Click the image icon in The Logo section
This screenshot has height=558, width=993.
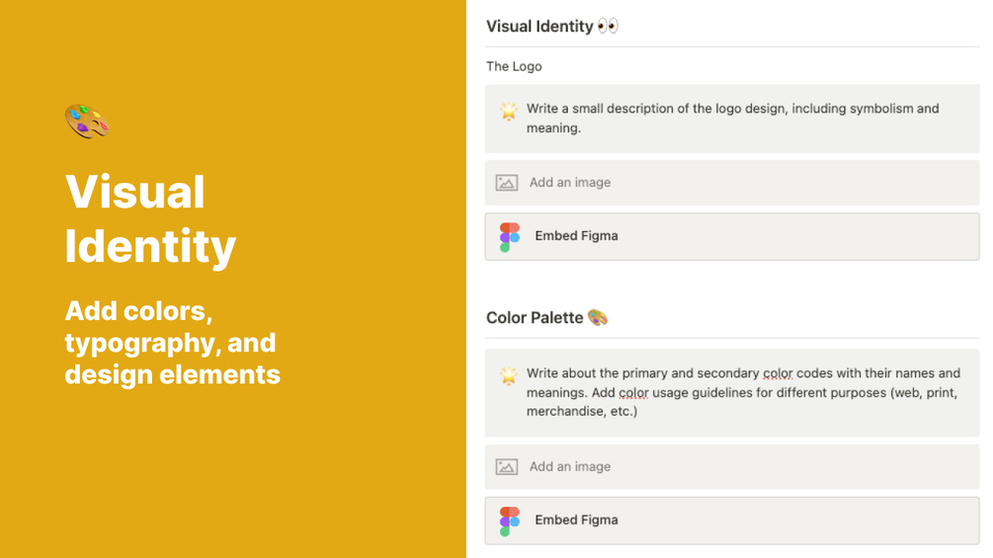tap(507, 183)
